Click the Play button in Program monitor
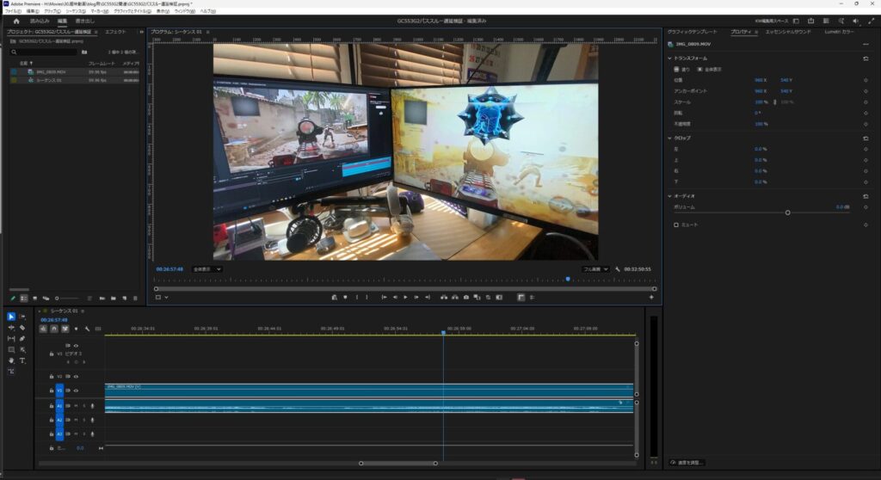Viewport: 881px width, 480px height. point(405,298)
